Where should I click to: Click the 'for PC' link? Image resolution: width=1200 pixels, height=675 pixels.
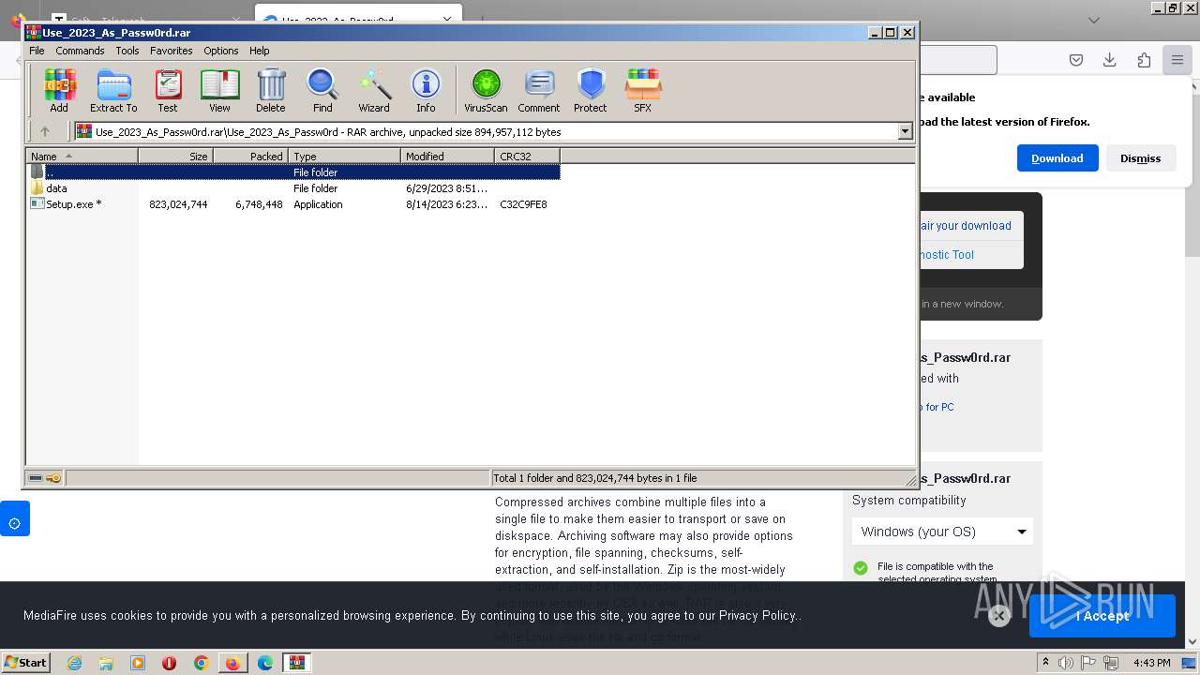coord(939,407)
